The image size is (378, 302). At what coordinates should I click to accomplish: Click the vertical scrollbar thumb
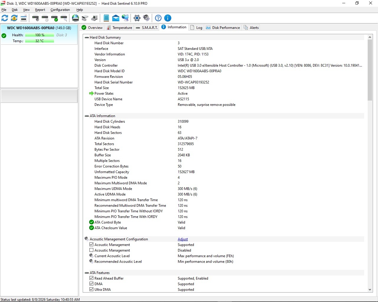pos(370,70)
